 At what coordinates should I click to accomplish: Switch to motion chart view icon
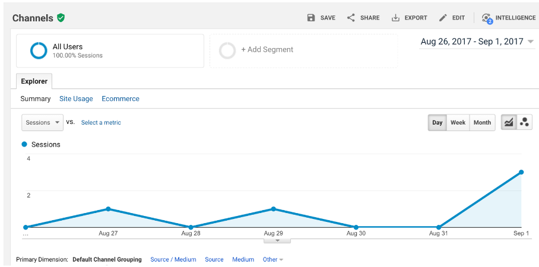[x=525, y=122]
